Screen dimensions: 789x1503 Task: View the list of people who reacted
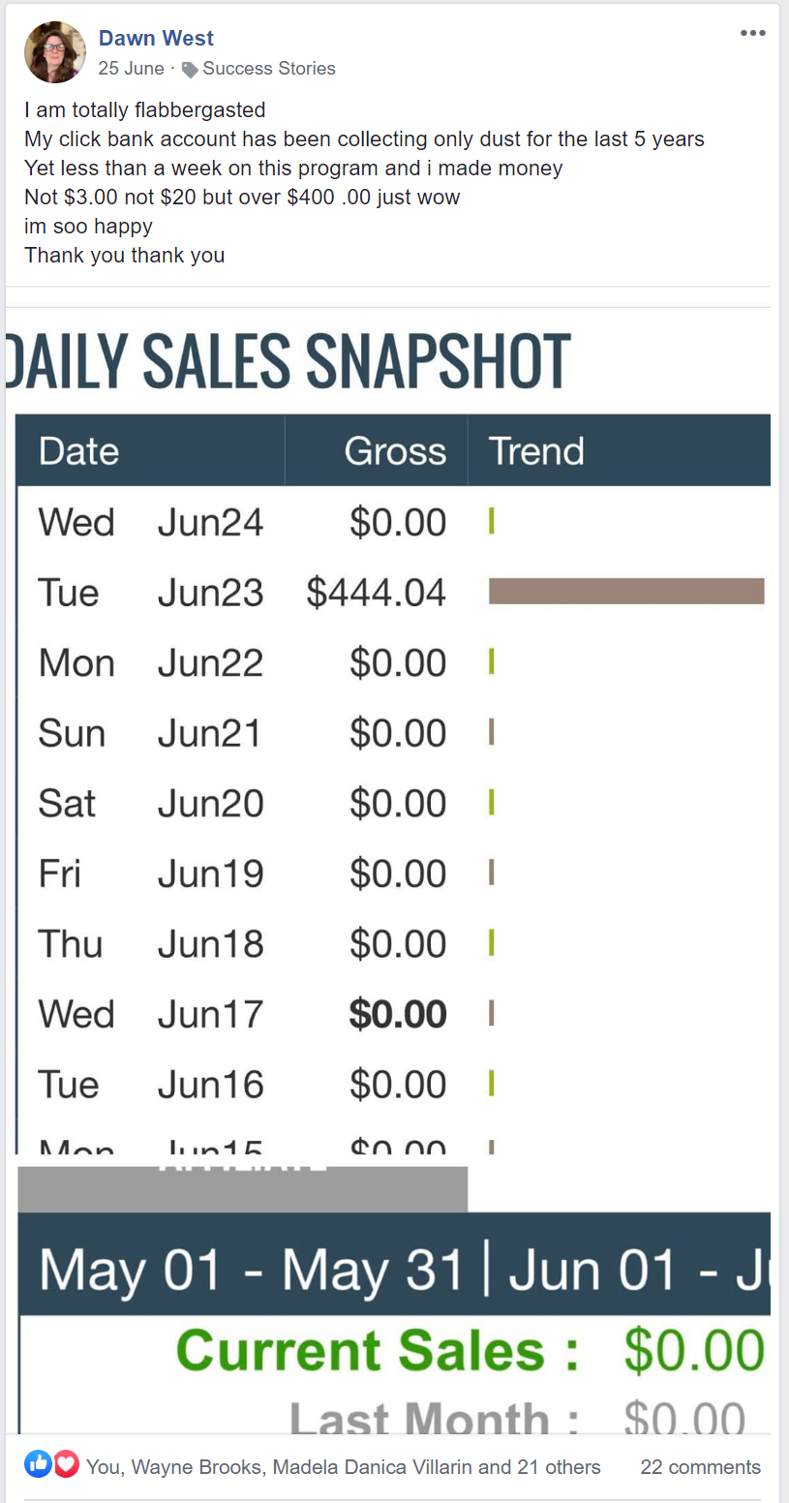pyautogui.click(x=343, y=1467)
